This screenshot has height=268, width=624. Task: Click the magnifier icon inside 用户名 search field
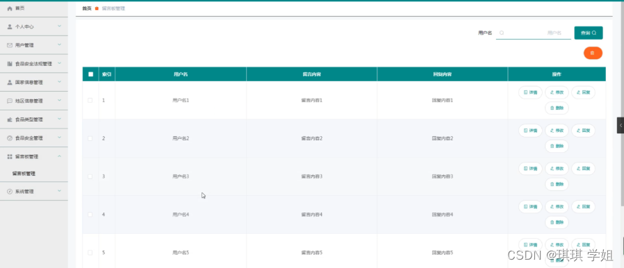[502, 33]
